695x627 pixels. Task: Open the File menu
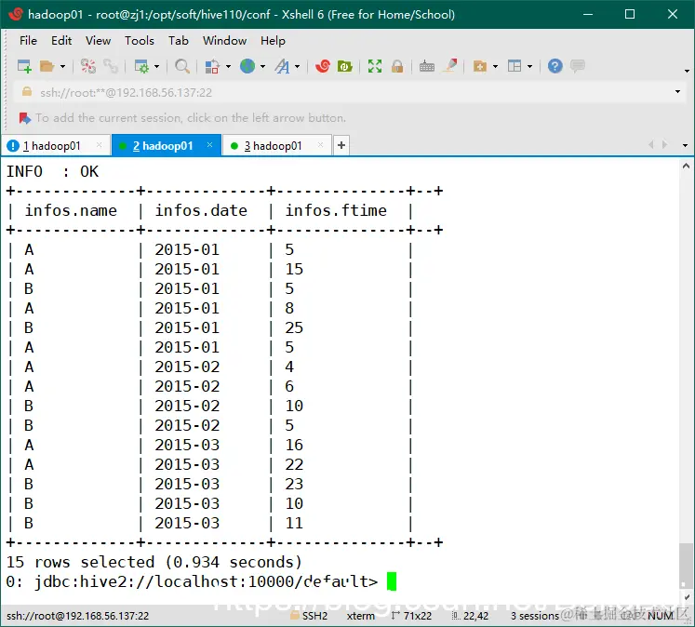coord(28,41)
